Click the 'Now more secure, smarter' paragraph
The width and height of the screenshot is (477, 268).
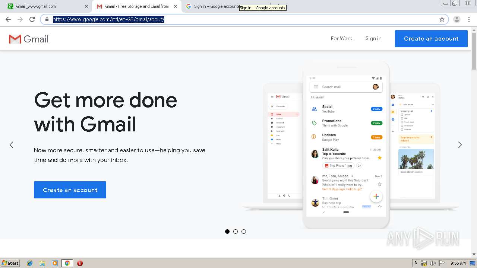(120, 155)
